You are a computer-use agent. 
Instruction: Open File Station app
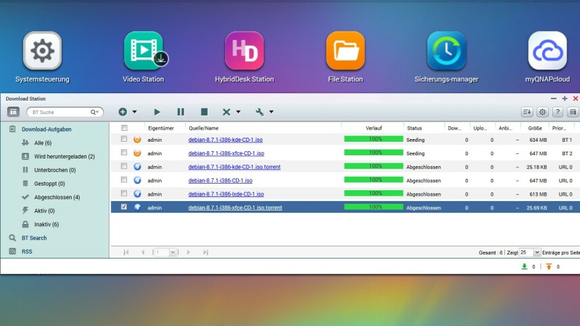pyautogui.click(x=345, y=51)
